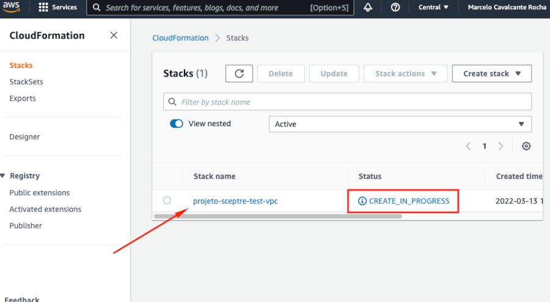Select the projeto-sceptre-test-vpc radio button
Image resolution: width=550 pixels, height=302 pixels.
pyautogui.click(x=167, y=201)
